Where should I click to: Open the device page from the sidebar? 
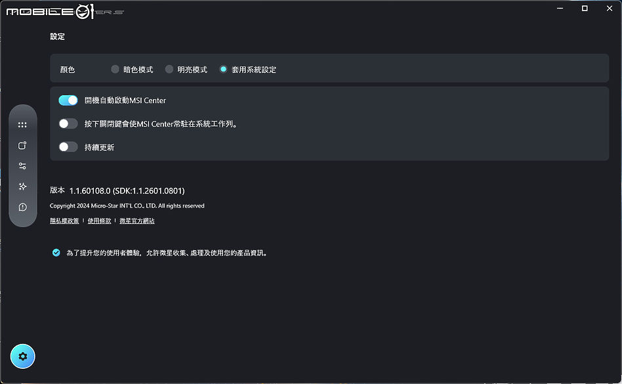pyautogui.click(x=22, y=145)
